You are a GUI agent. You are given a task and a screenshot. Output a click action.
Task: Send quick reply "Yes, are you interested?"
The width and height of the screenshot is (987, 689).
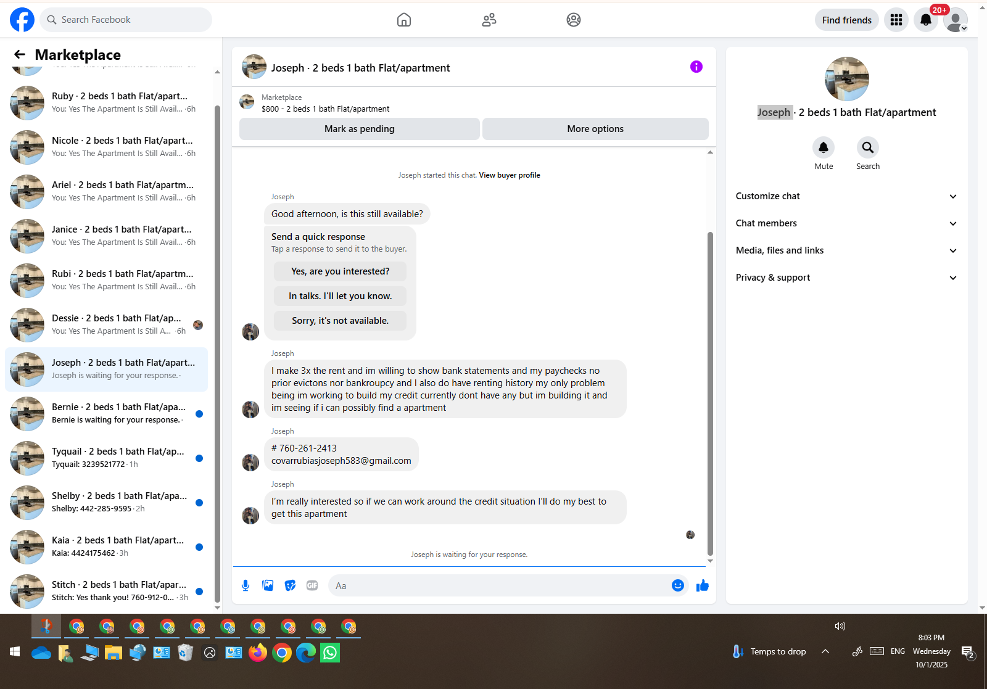pyautogui.click(x=341, y=271)
